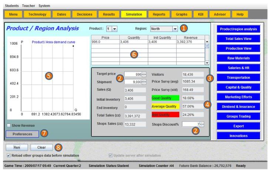Open the Preferences dialog

pos(23,134)
